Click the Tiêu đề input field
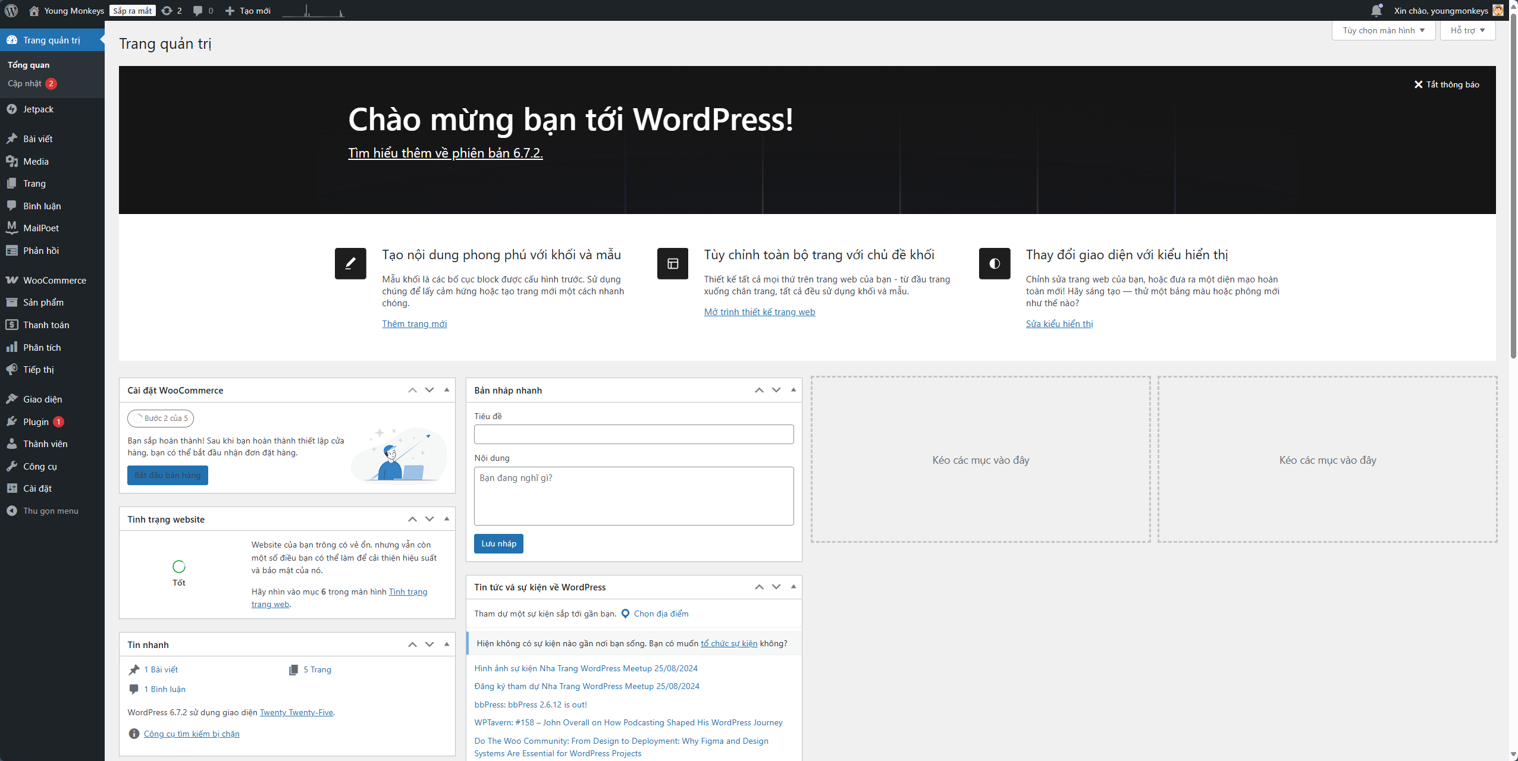Screen dimensions: 1518x761 633,434
